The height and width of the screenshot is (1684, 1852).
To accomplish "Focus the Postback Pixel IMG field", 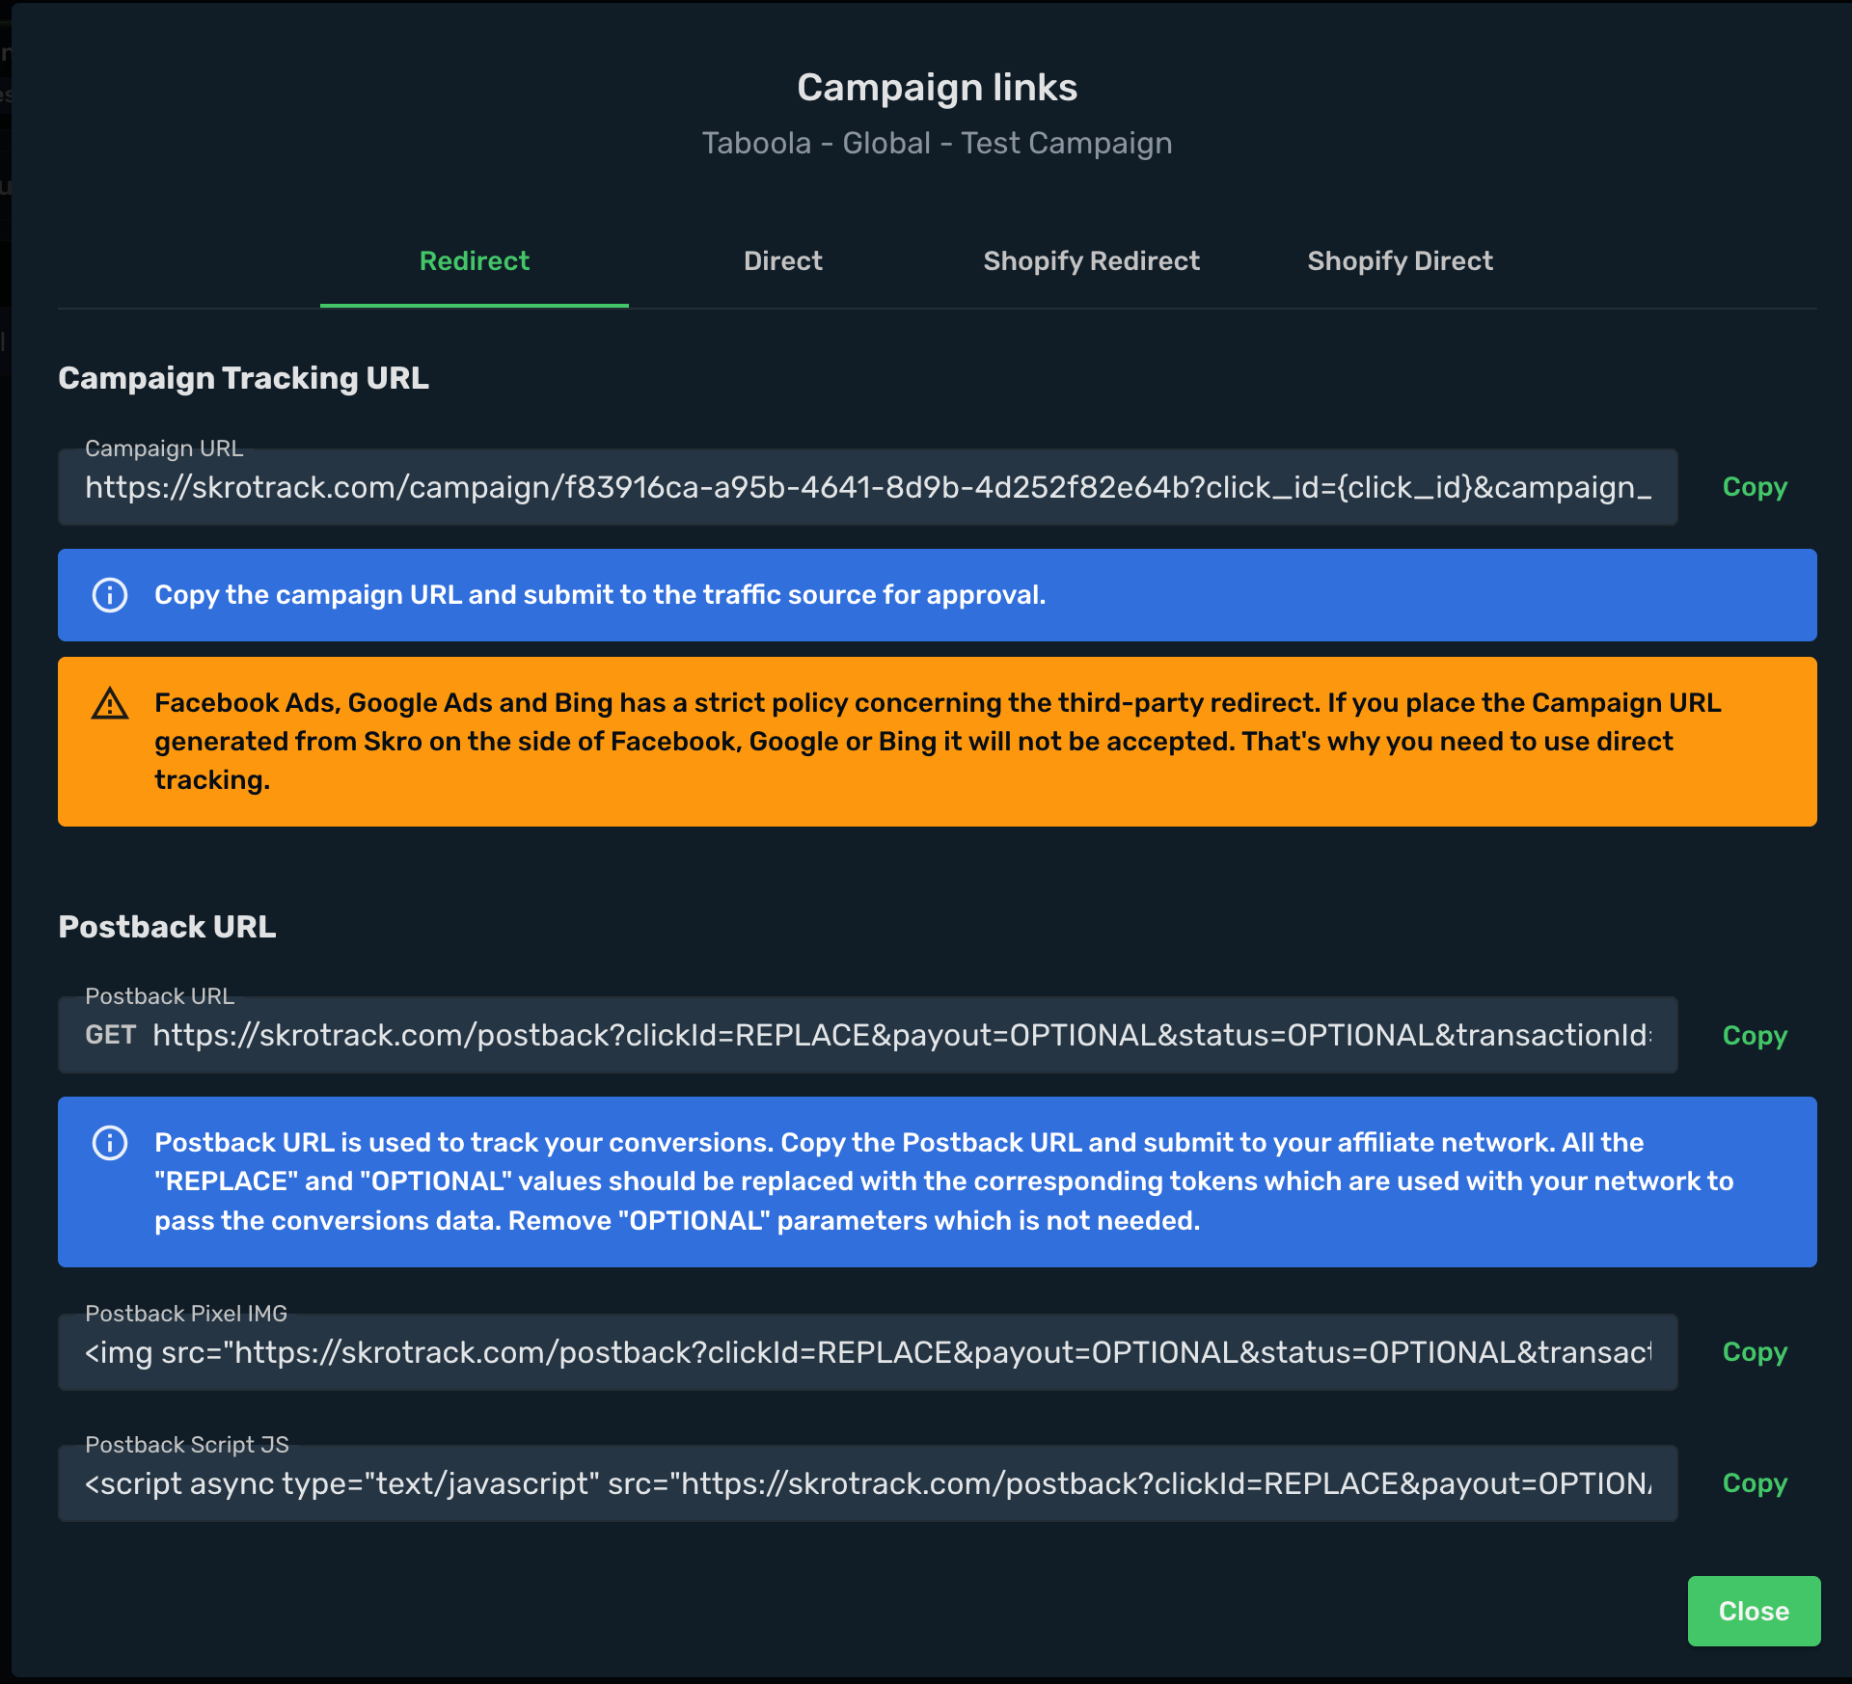I will pyautogui.click(x=868, y=1352).
